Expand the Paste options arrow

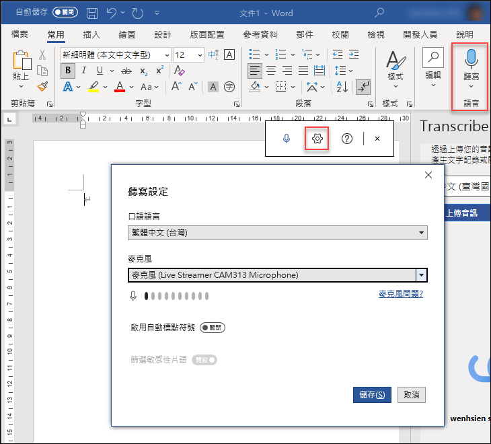[x=21, y=86]
